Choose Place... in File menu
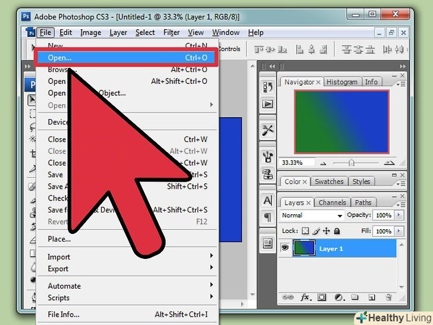The image size is (433, 325). coord(127,239)
